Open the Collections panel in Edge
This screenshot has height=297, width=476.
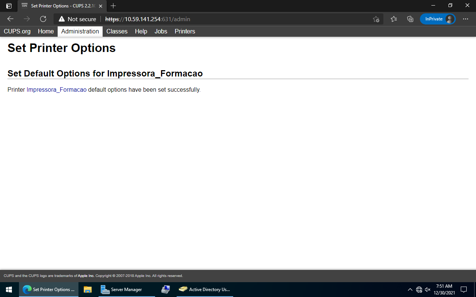coord(410,19)
